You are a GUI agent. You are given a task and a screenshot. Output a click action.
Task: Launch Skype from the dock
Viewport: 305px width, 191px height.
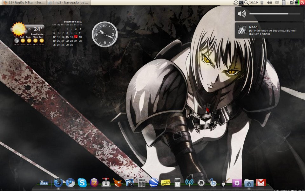pyautogui.click(x=82, y=183)
